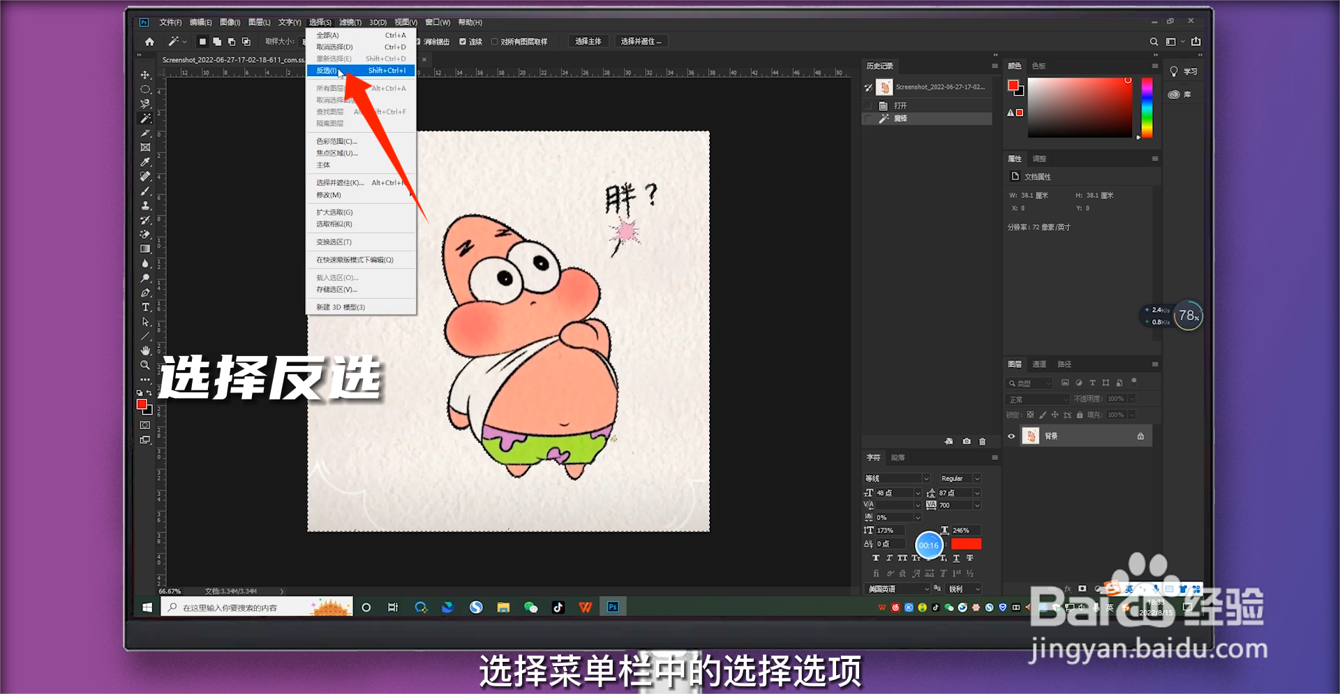Lock transparent pixels icon in Layers
The height and width of the screenshot is (694, 1340).
pyautogui.click(x=1030, y=415)
